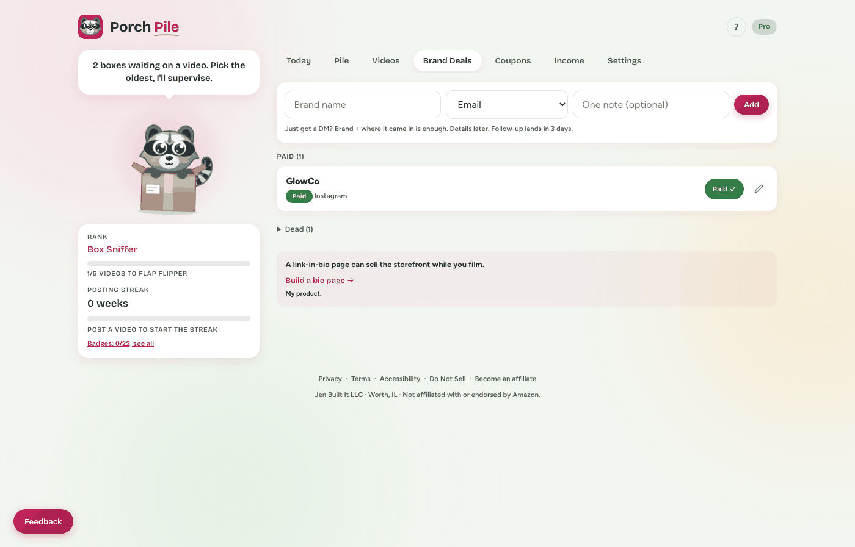Open the Privacy link
This screenshot has width=855, height=547.
point(330,379)
